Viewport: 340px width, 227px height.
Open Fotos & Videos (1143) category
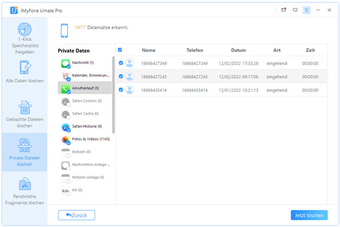pyautogui.click(x=88, y=139)
